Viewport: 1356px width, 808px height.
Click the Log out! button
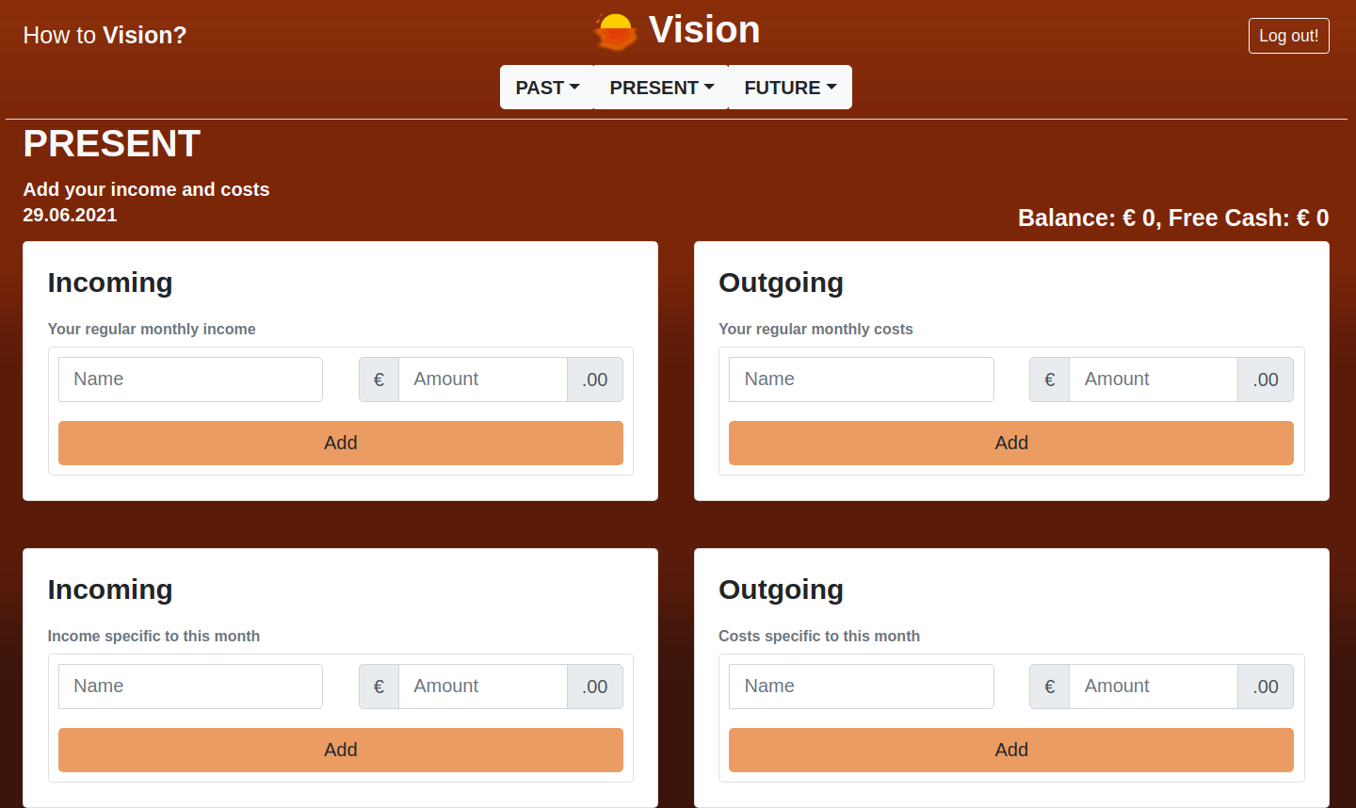[1288, 36]
